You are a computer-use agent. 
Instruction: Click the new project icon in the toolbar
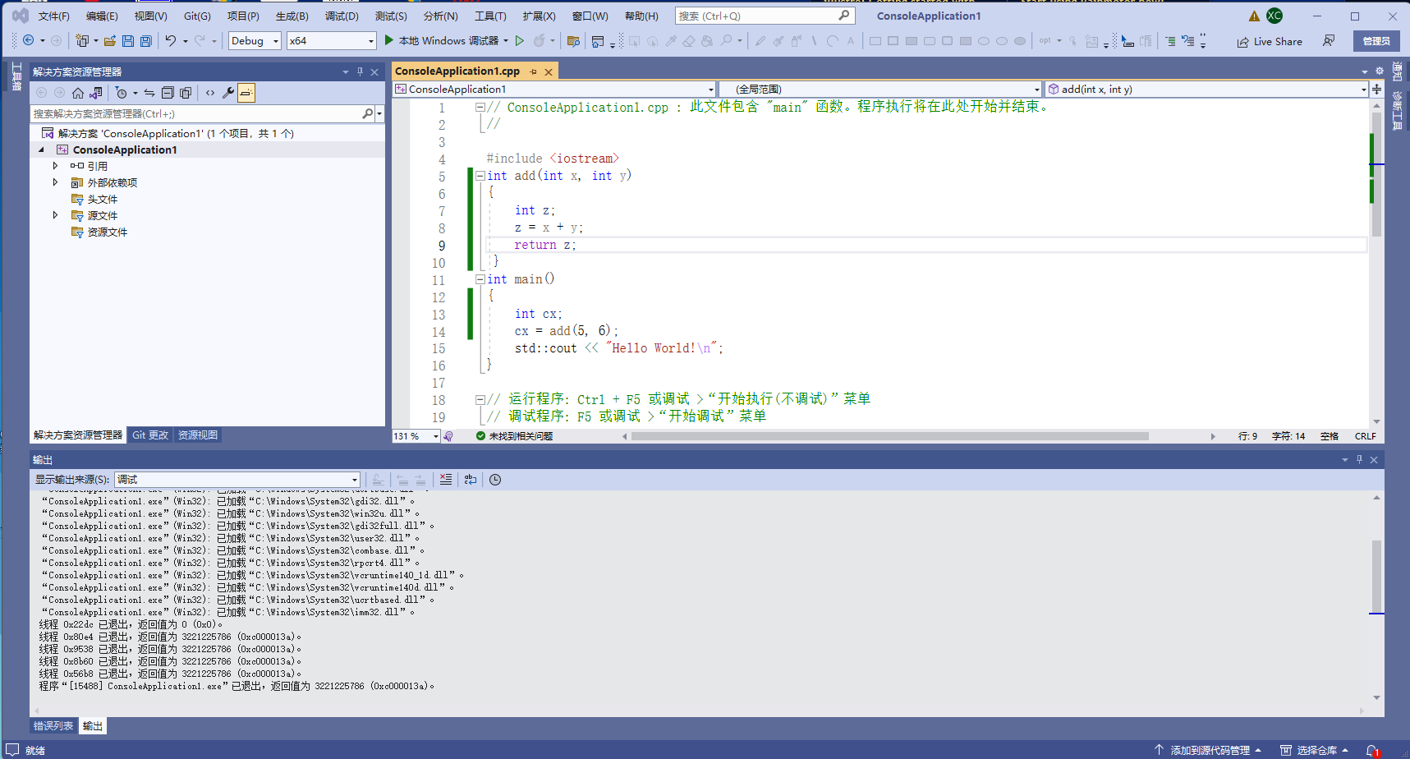[82, 40]
